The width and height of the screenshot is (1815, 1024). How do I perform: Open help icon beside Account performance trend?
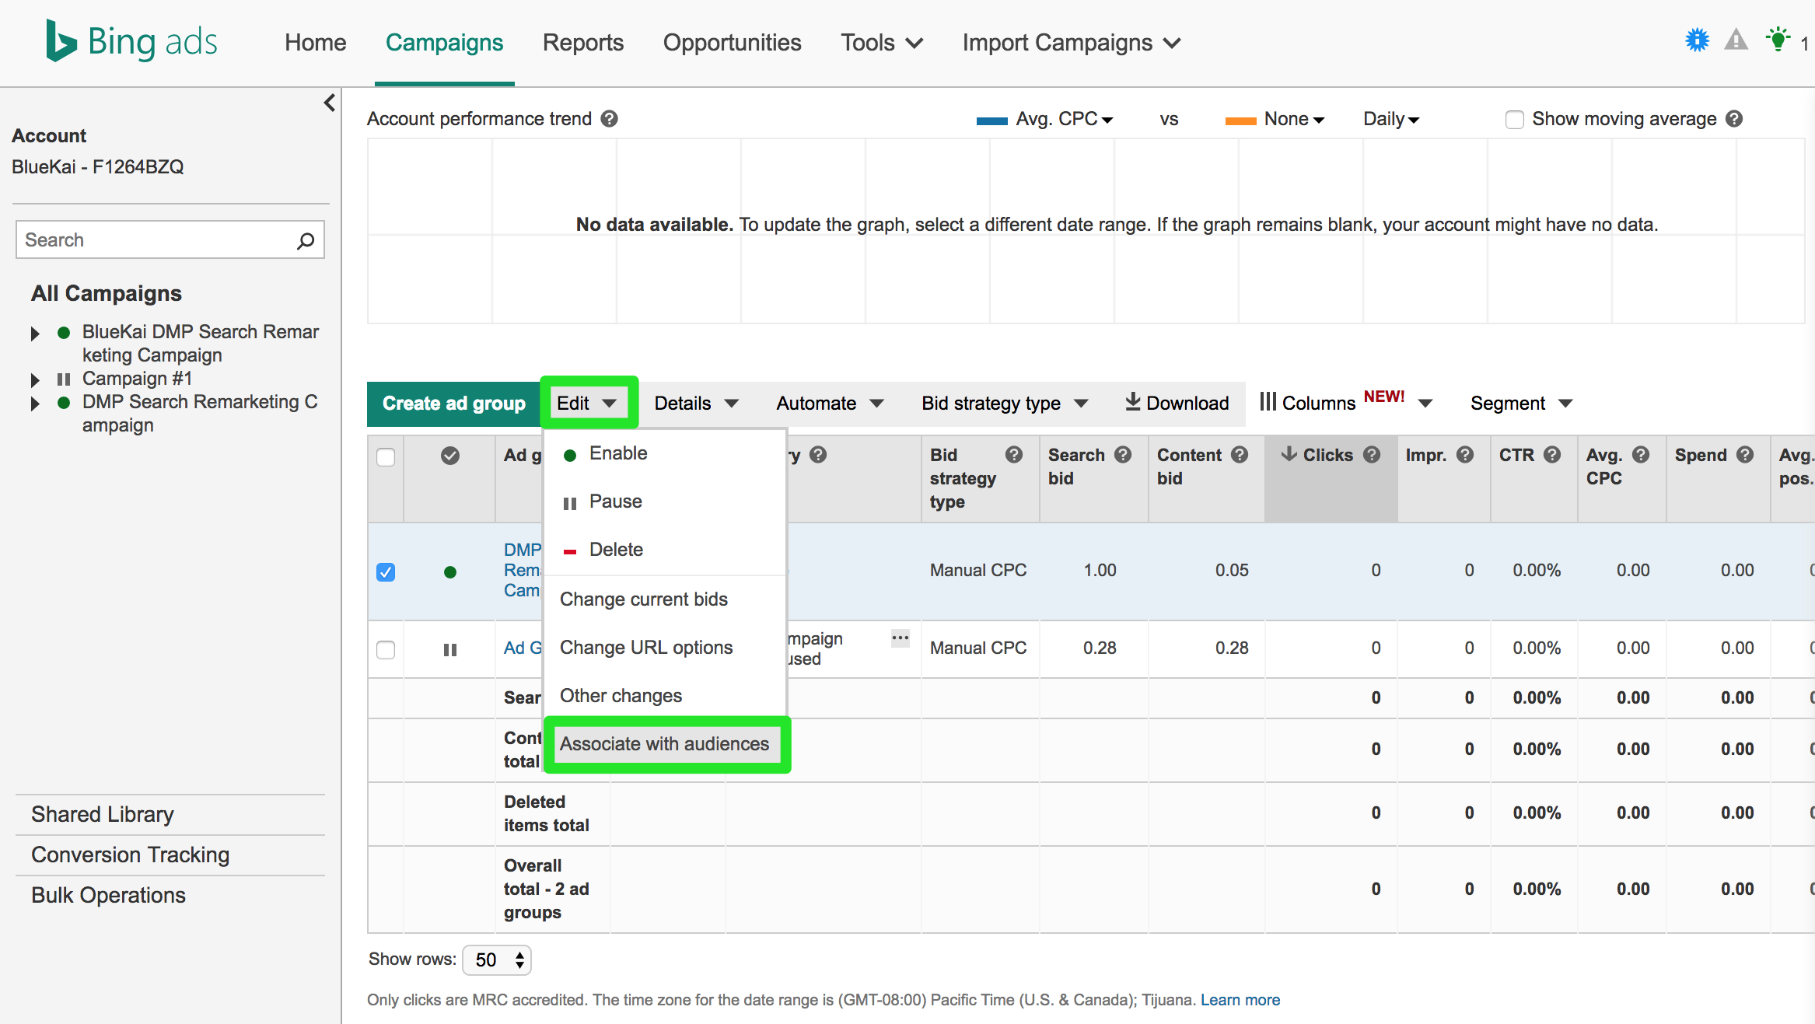click(x=610, y=119)
